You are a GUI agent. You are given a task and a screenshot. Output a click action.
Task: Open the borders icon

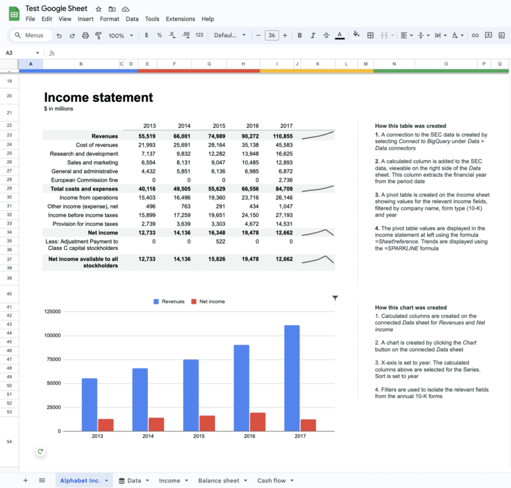[x=370, y=35]
